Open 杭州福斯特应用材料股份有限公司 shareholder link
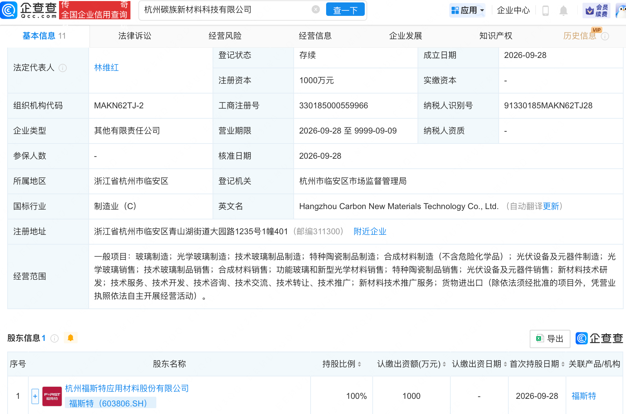 click(127, 388)
